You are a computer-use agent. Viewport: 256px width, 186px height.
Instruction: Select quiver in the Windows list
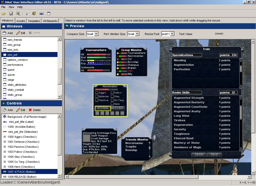tap(29, 75)
